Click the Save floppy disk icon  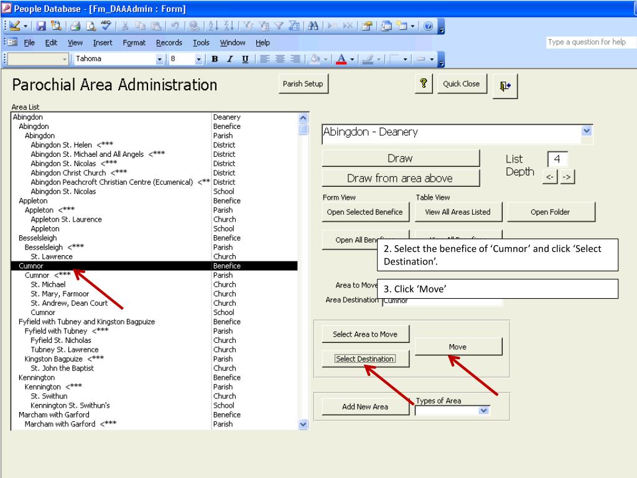point(41,26)
